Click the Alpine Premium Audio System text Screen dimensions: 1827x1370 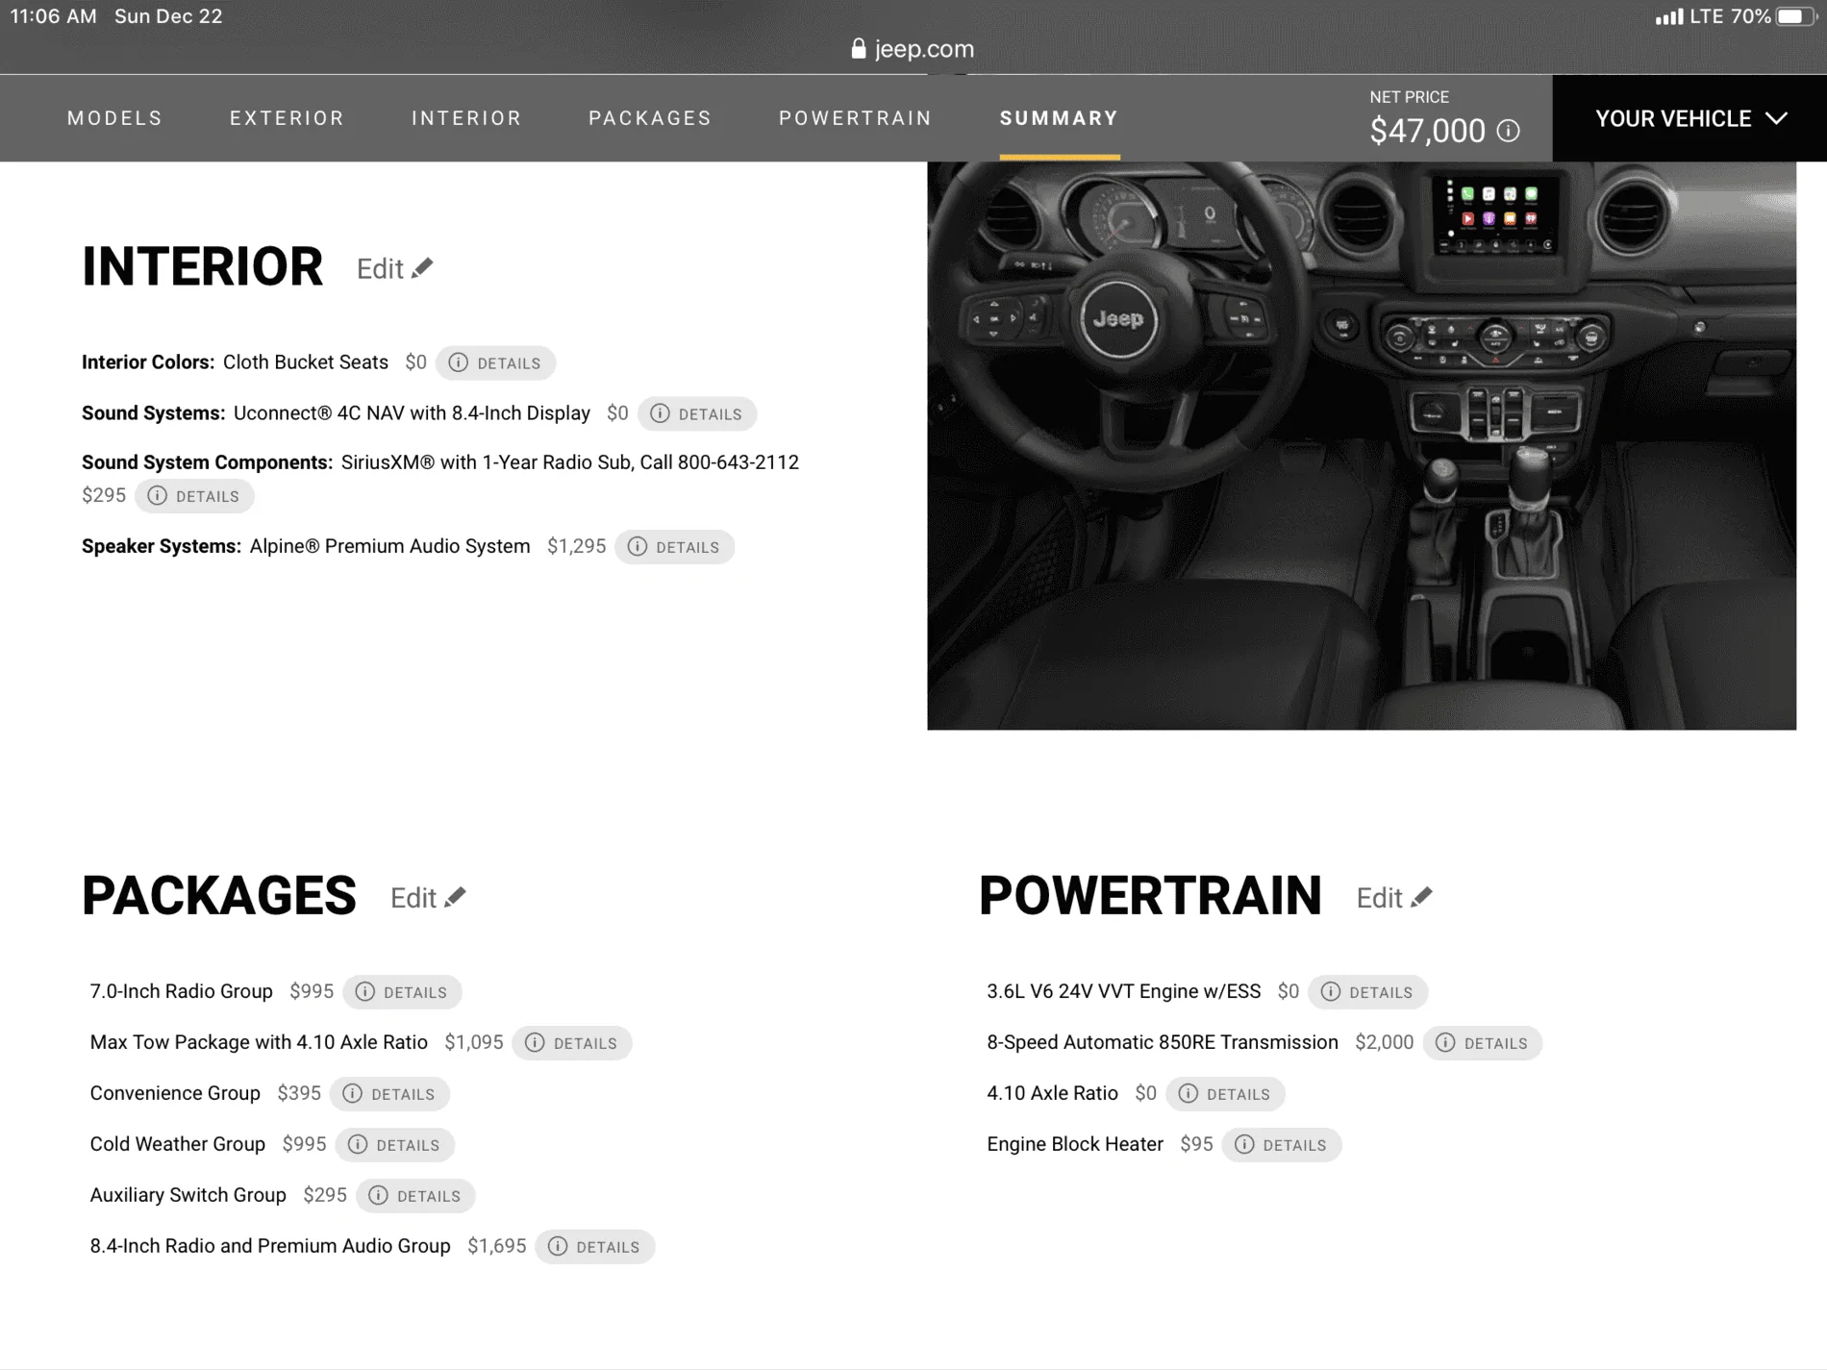(x=389, y=546)
